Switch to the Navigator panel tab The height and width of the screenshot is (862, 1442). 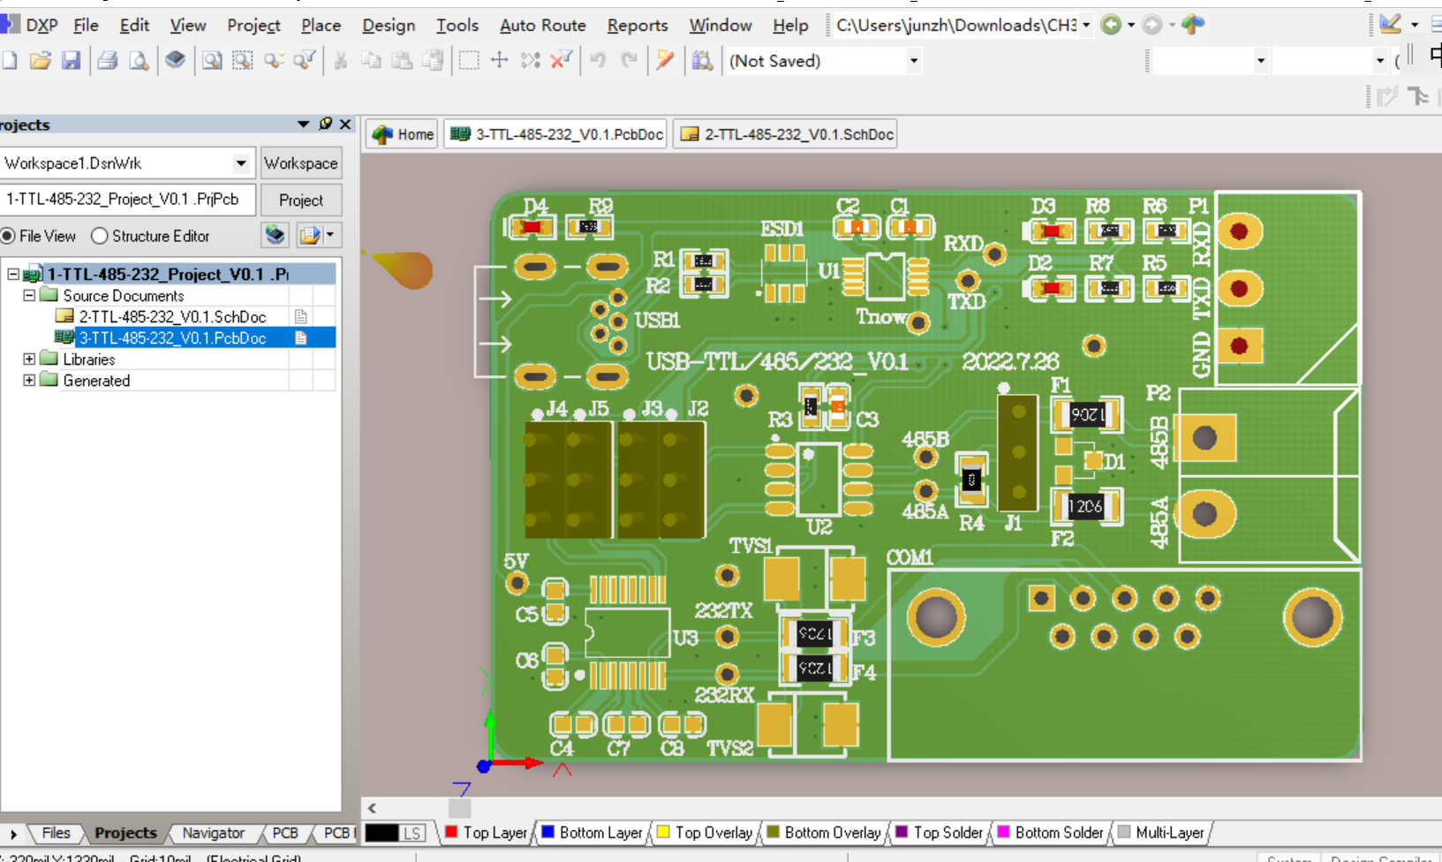click(x=213, y=833)
